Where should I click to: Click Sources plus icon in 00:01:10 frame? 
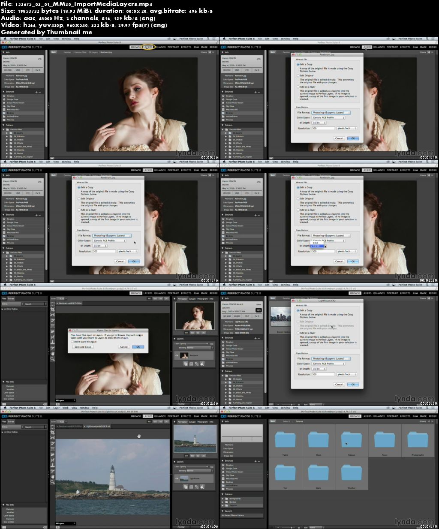click(255, 92)
